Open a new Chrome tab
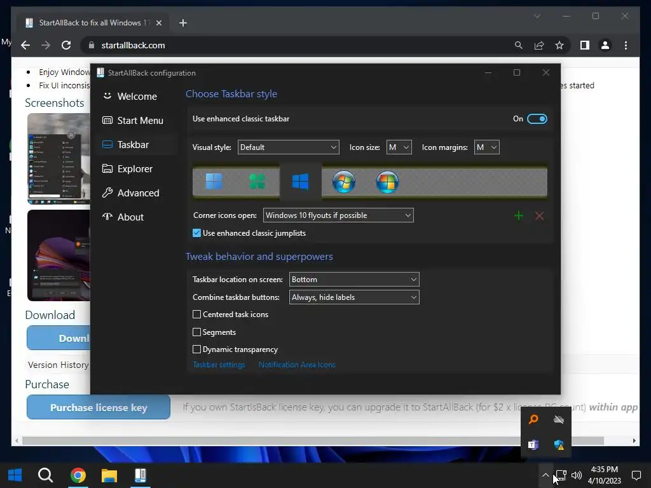The image size is (651, 488). 183,23
